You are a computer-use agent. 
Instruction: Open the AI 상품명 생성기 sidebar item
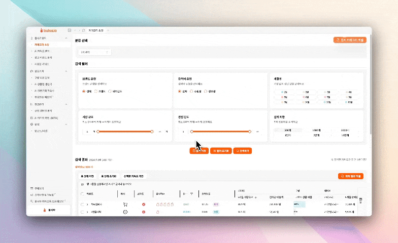(x=43, y=84)
